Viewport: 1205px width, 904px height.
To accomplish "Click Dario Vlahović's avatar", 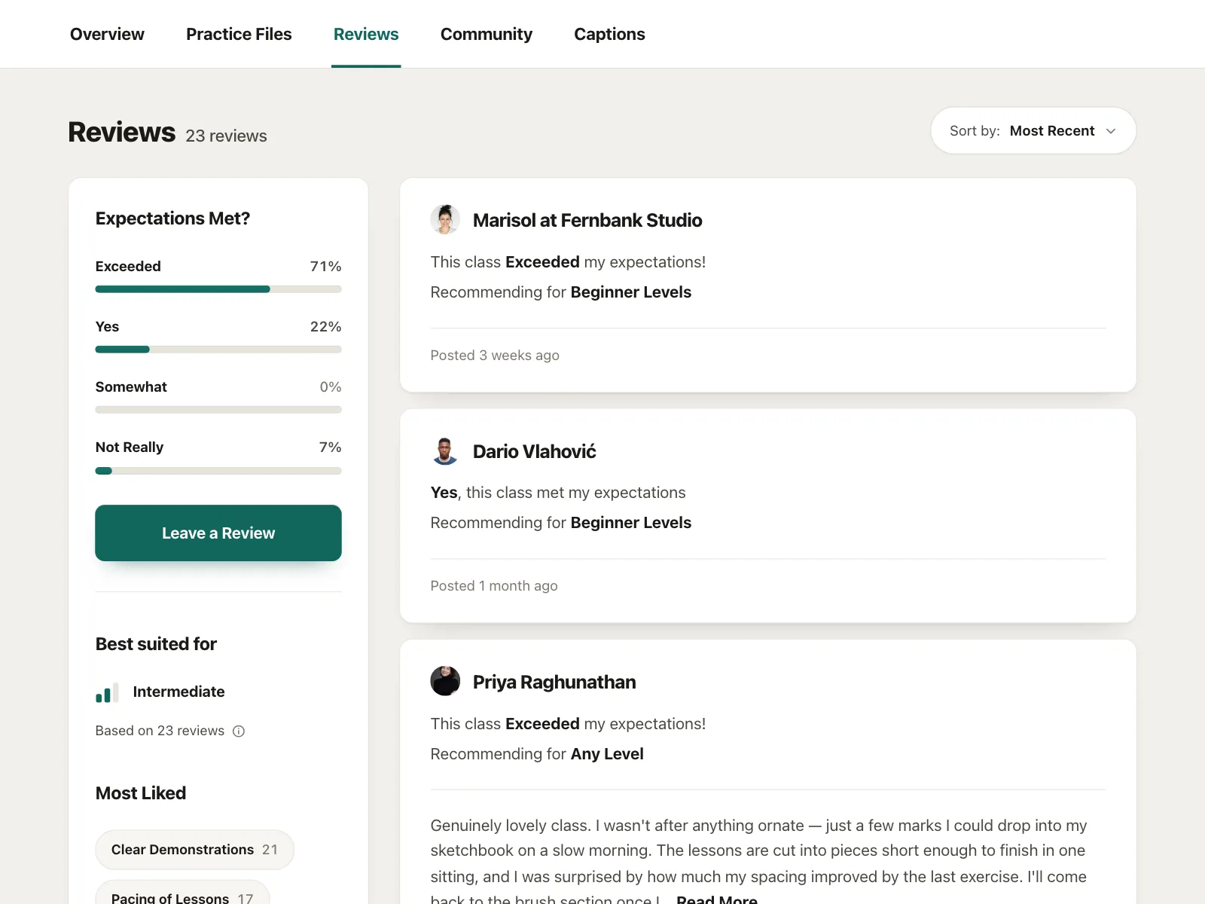I will tap(445, 450).
